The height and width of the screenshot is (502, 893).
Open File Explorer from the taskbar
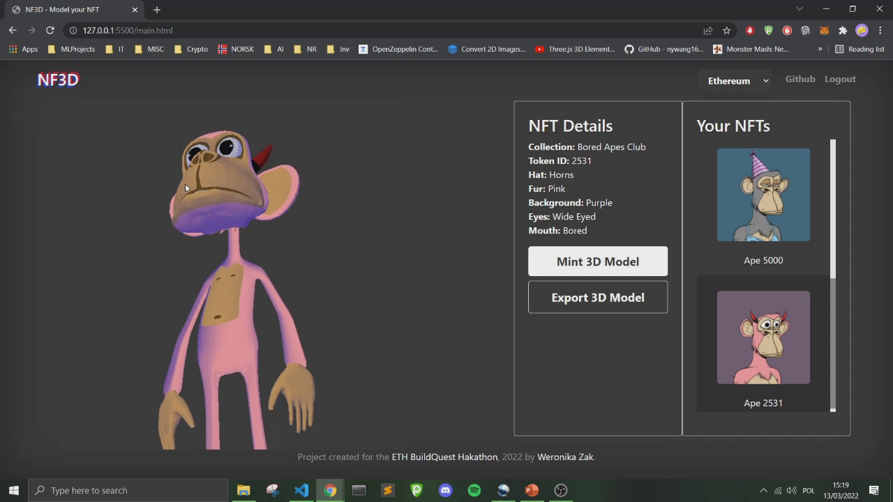tap(243, 490)
